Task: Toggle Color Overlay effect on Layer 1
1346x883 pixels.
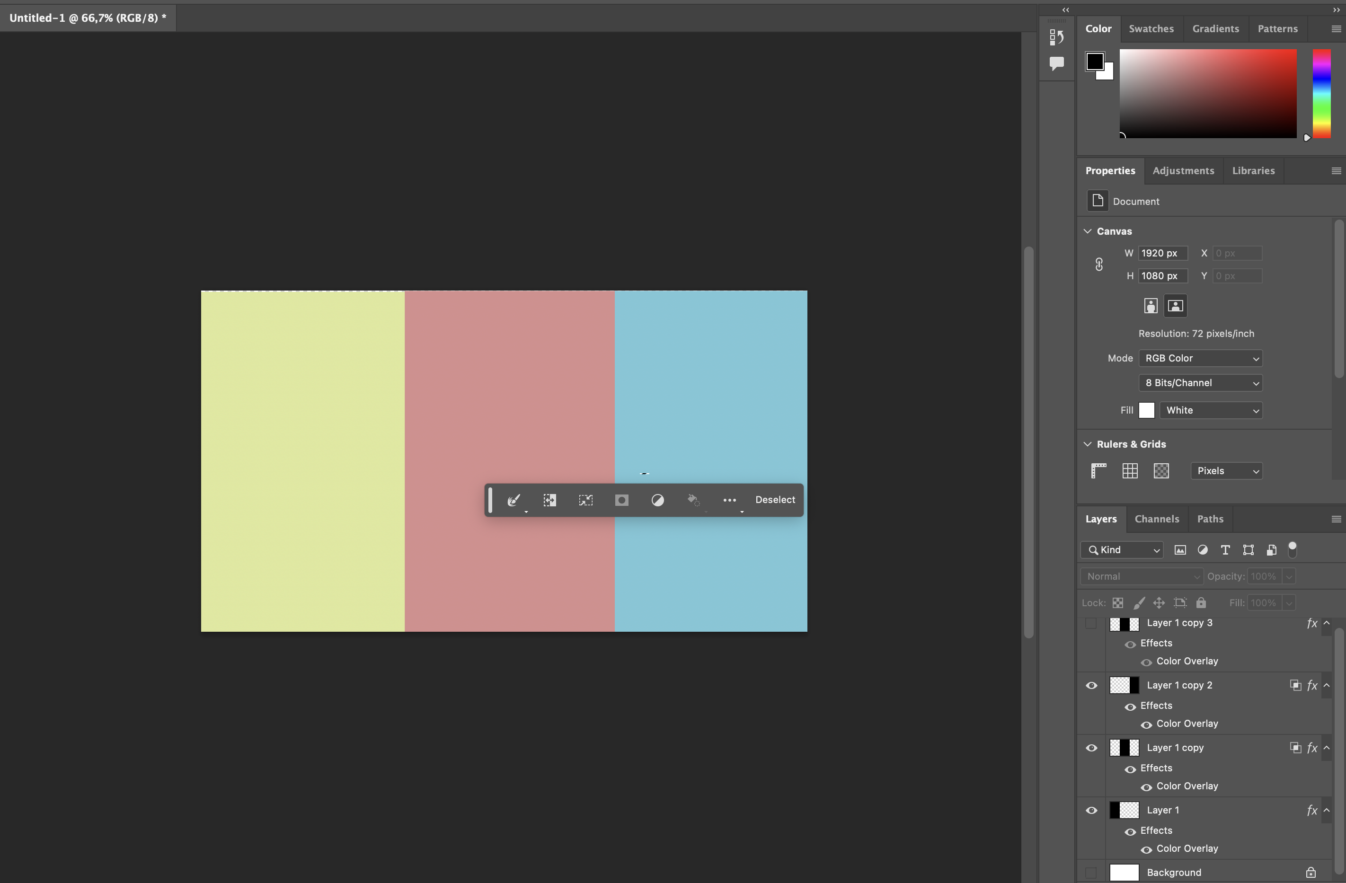Action: [x=1146, y=849]
